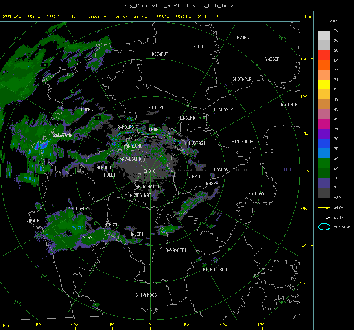Image resolution: width=354 pixels, height=330 pixels.
Task: Click the GOKAK city label
Action: tap(87, 109)
